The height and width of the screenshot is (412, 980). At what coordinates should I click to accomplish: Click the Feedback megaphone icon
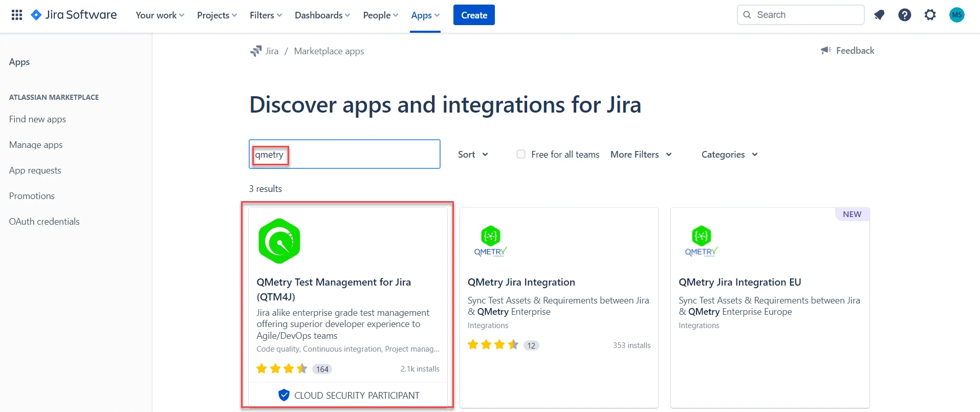(x=826, y=50)
